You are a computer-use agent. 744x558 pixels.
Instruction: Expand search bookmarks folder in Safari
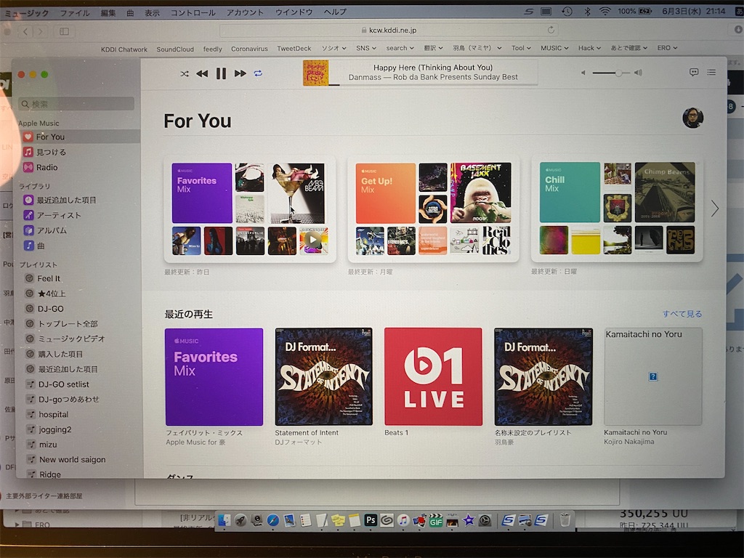pyautogui.click(x=400, y=48)
